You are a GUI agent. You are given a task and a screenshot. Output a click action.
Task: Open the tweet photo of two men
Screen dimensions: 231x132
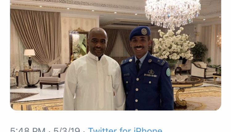pos(115,55)
